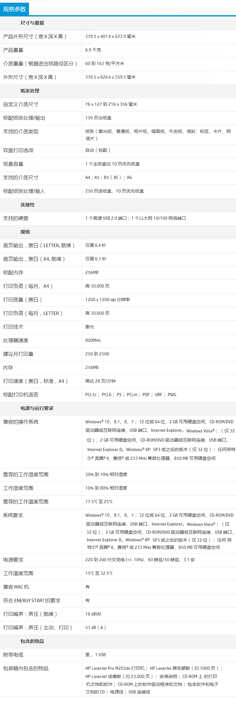Click the 内存 row label
Image resolution: width=236 pixels, height=701 pixels.
[x=8, y=368]
